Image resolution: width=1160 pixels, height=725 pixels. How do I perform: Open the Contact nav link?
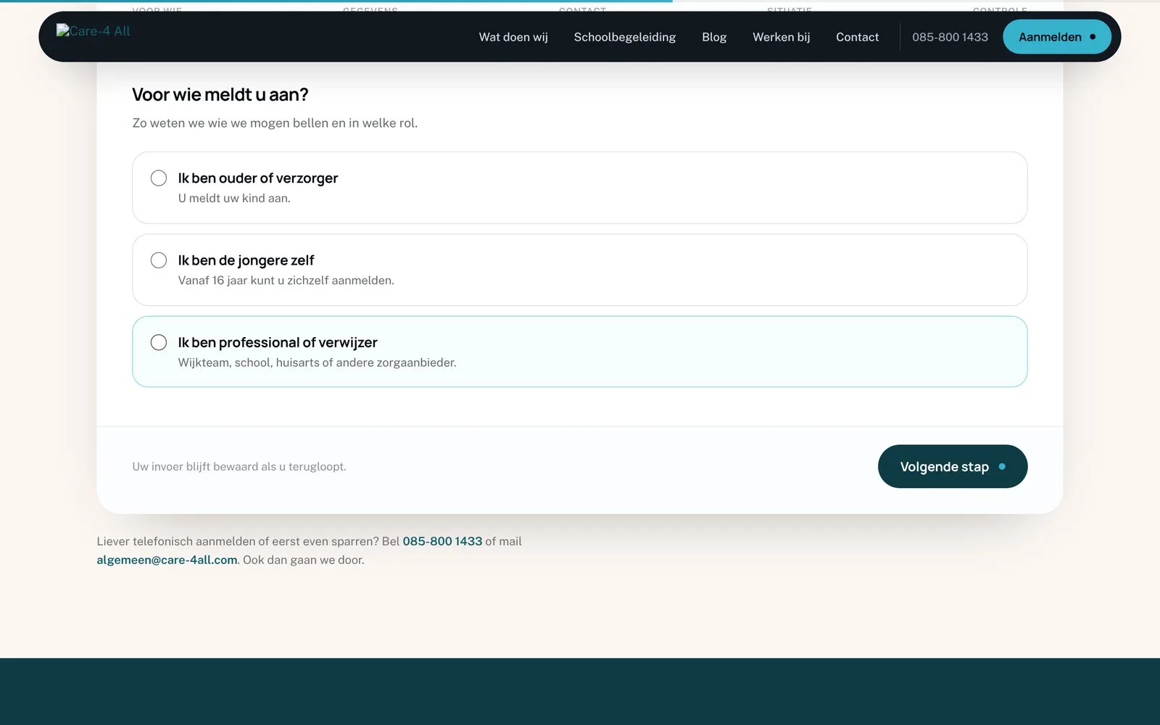[x=857, y=37]
